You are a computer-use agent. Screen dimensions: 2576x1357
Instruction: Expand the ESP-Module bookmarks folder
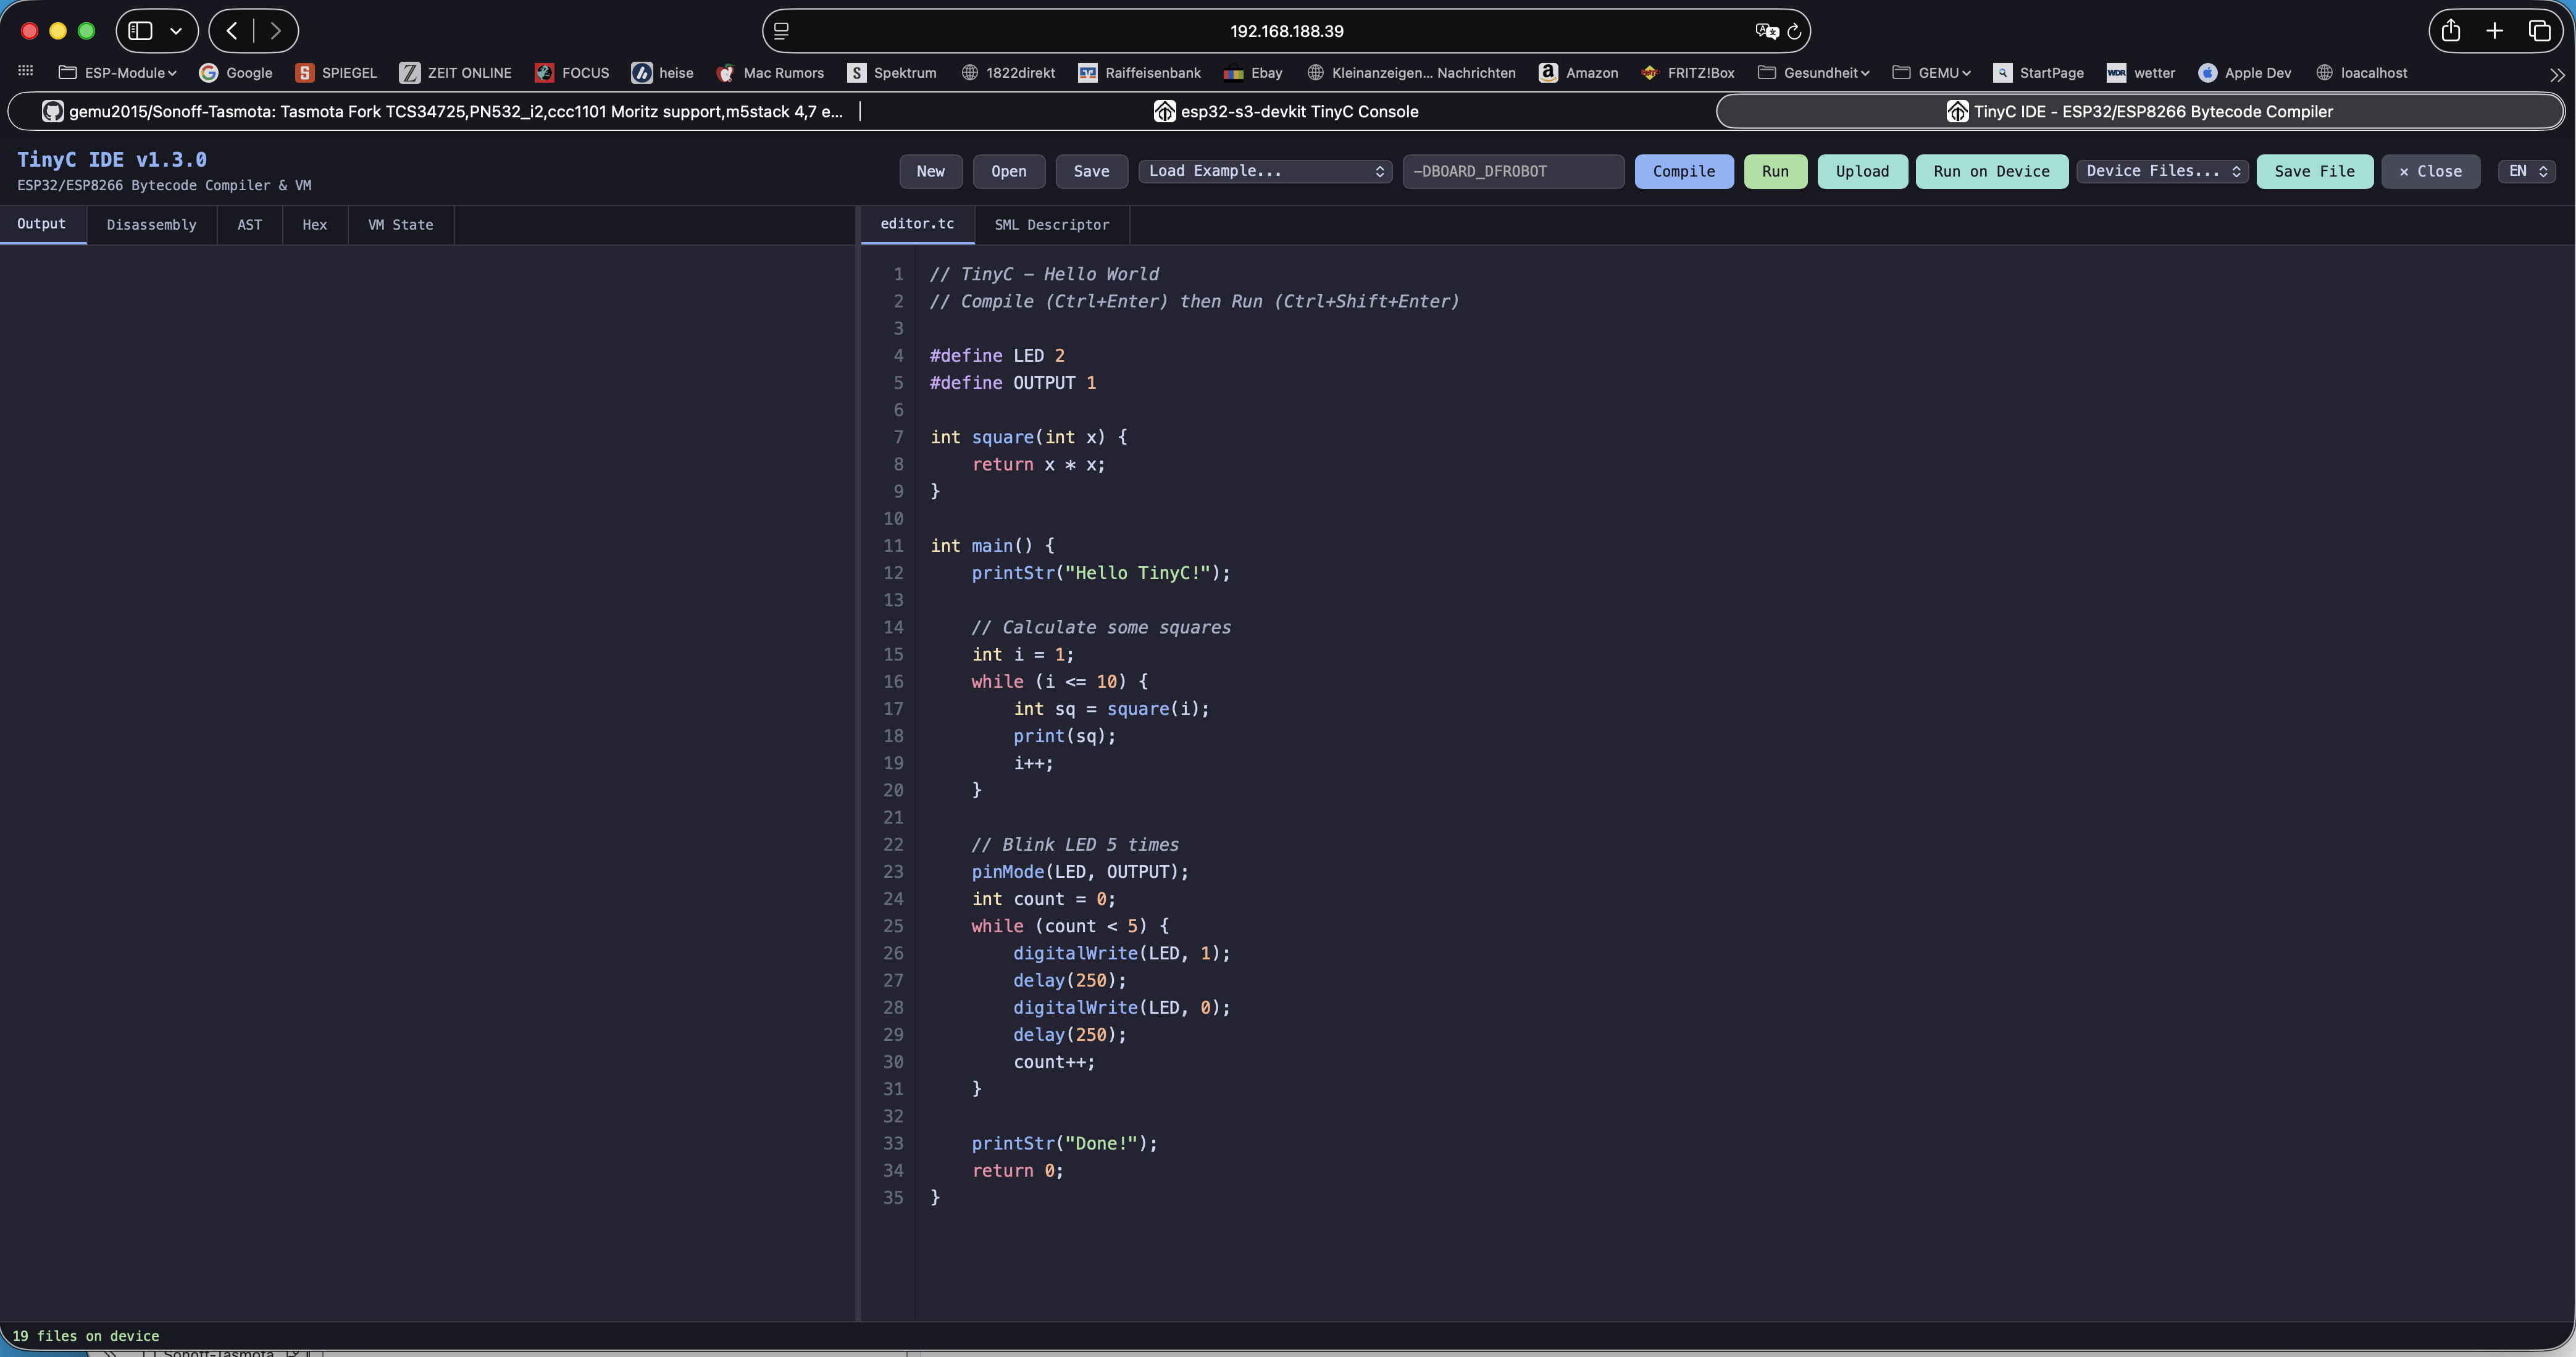[118, 73]
